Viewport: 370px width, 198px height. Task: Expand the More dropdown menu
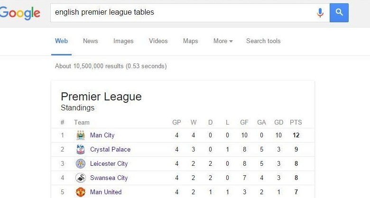coord(223,41)
